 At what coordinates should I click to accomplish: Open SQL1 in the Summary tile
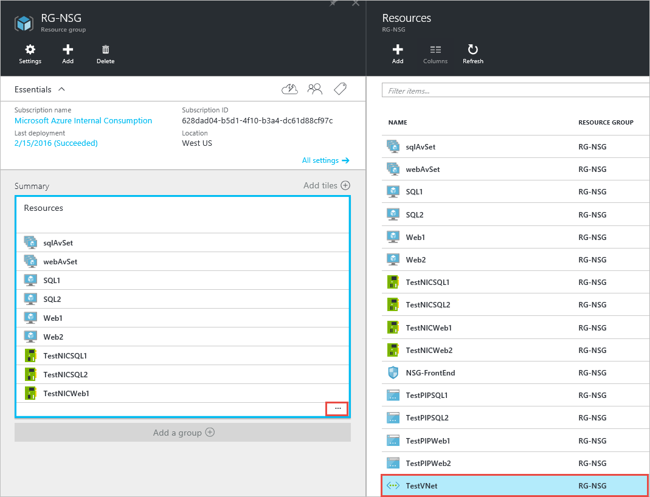(182, 280)
